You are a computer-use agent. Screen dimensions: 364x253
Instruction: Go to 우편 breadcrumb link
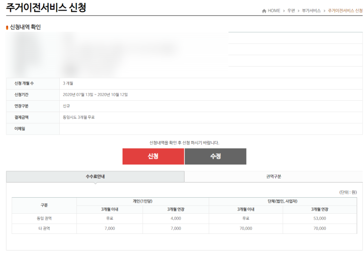coord(291,11)
